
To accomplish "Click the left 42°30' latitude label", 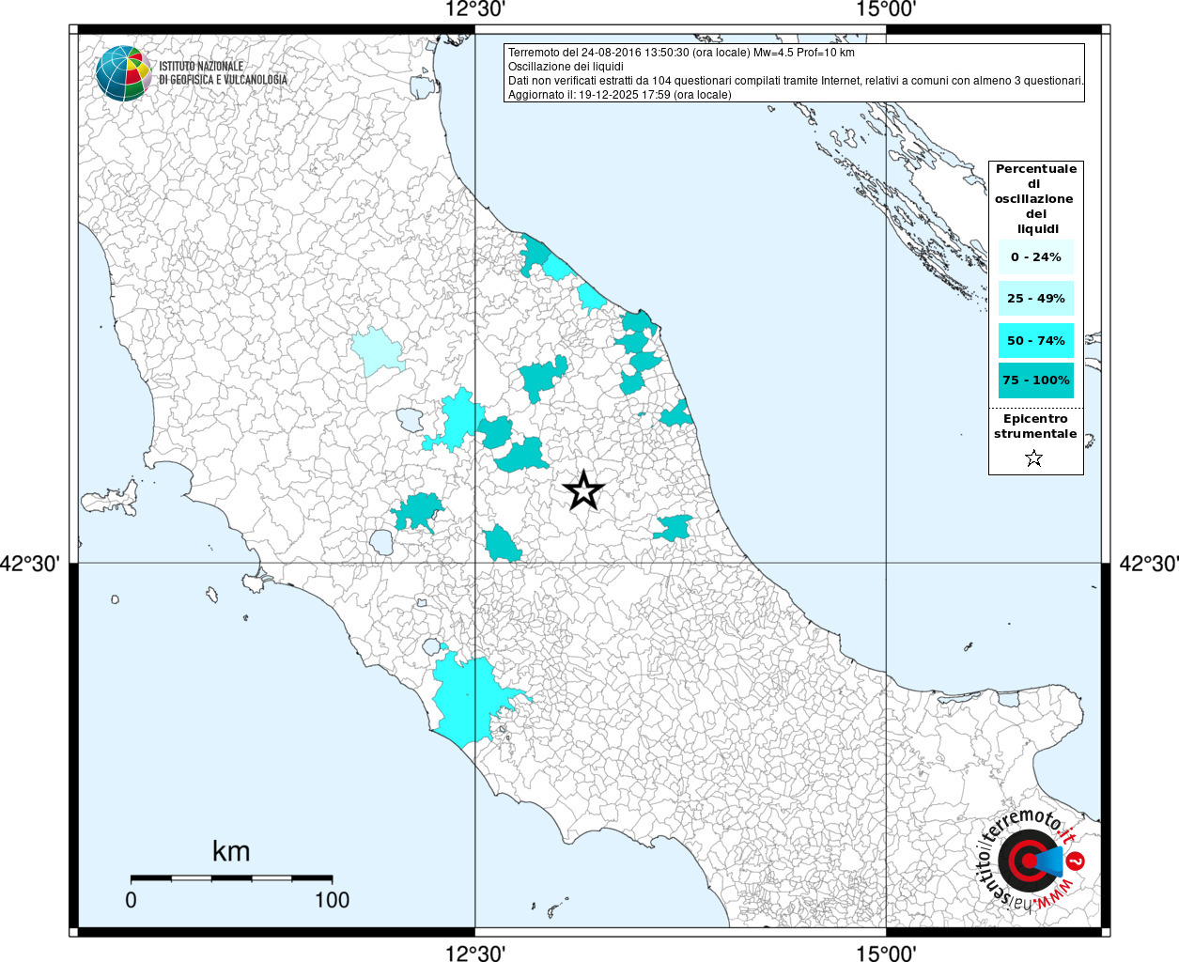I will tap(30, 564).
